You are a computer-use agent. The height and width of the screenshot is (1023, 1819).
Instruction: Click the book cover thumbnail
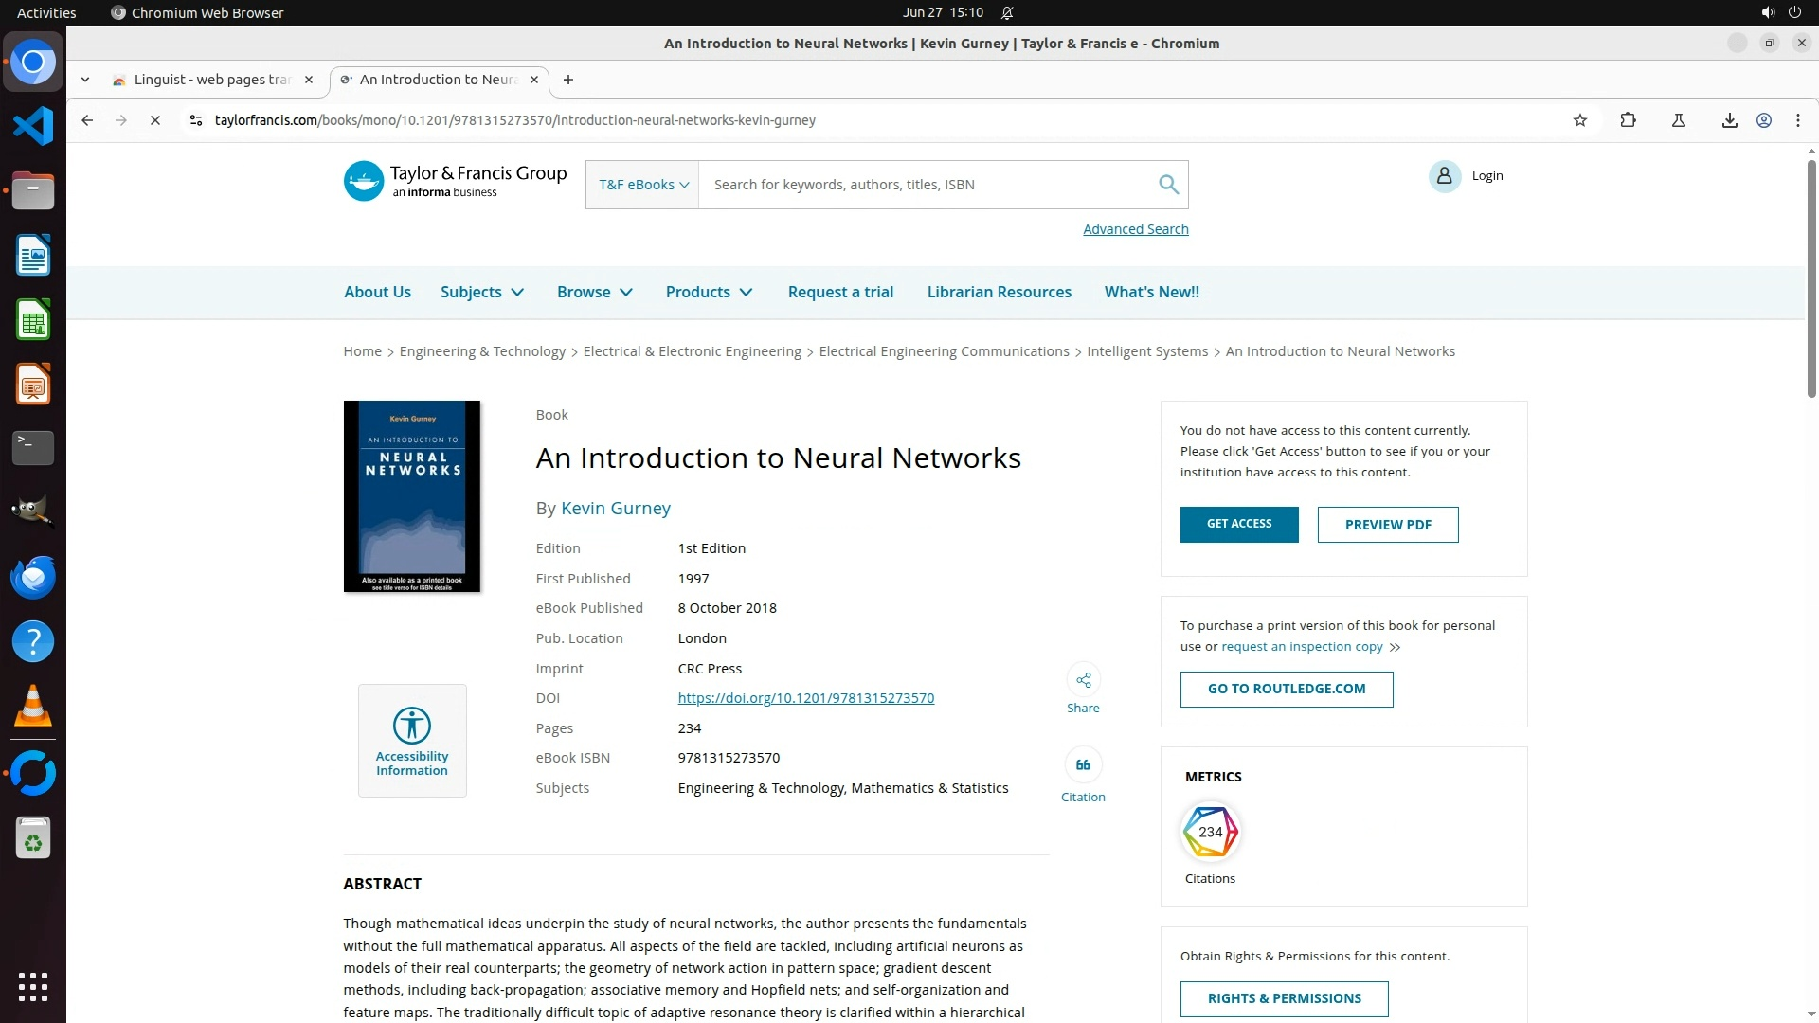coord(411,496)
